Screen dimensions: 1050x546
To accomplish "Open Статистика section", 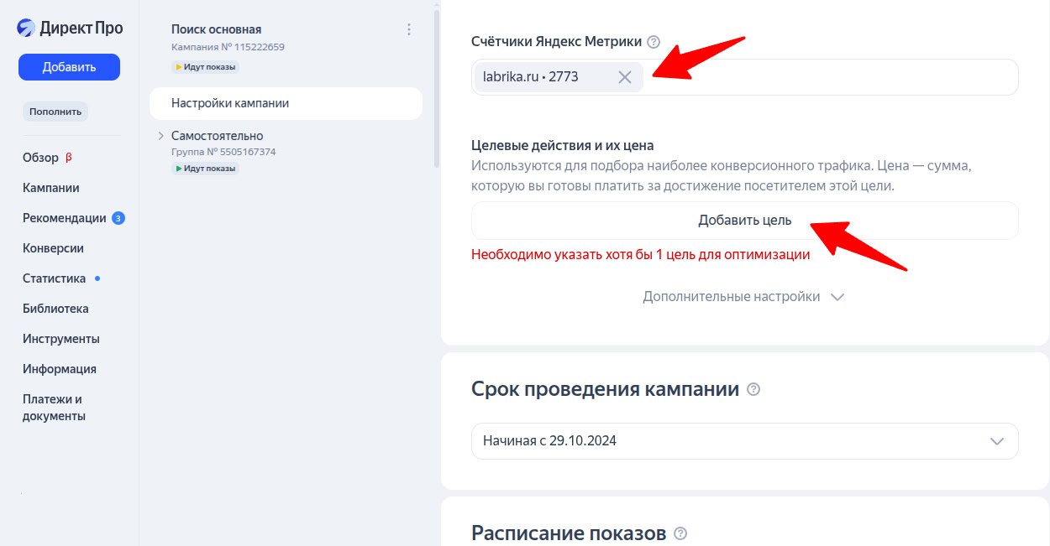I will pyautogui.click(x=55, y=278).
